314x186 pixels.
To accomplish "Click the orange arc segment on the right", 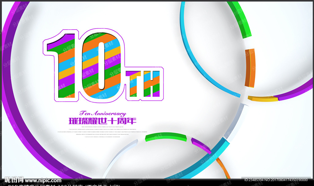I will coord(251,68).
